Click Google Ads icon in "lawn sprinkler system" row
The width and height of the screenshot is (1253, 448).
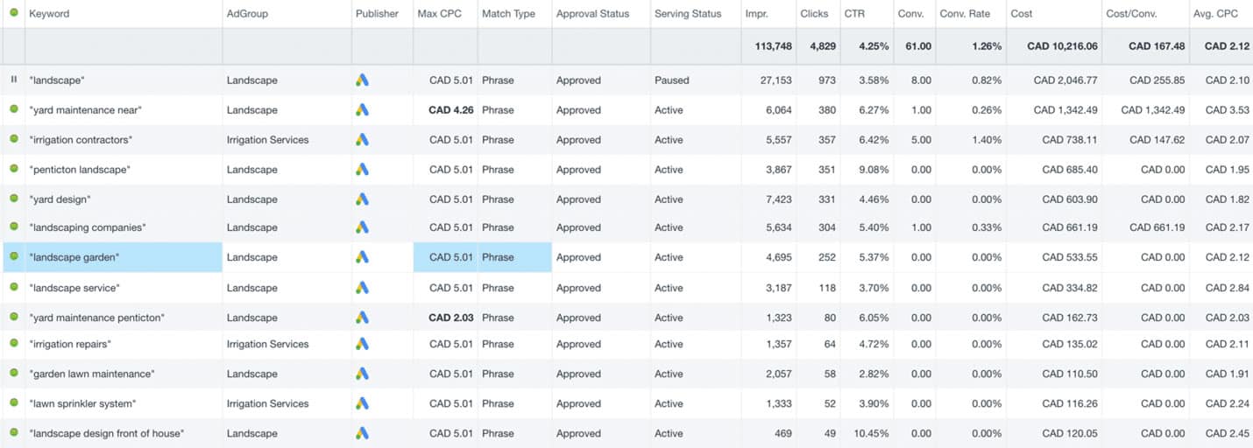point(363,403)
